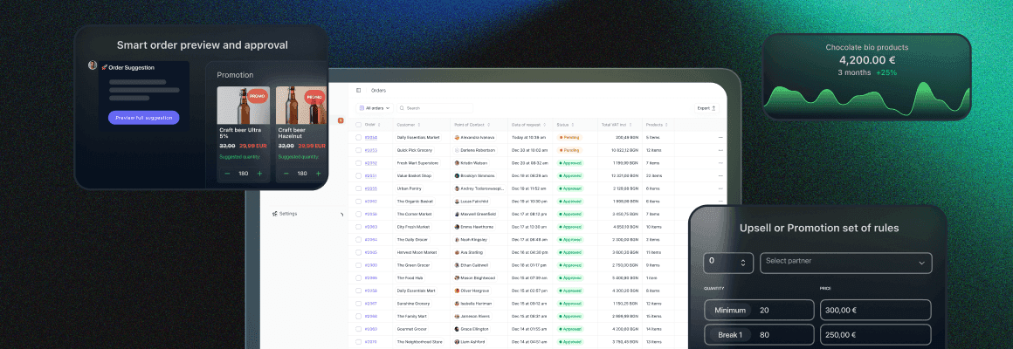Click the Export button label
This screenshot has height=349, width=1013.
click(704, 108)
